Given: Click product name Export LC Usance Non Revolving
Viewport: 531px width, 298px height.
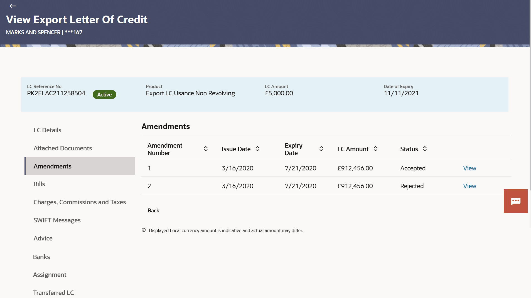Looking at the screenshot, I should coord(190,93).
